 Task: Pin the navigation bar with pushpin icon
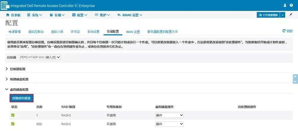[291, 15]
